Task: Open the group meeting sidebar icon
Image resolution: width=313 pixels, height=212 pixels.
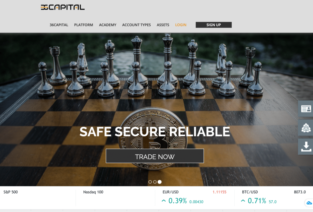Action: (x=306, y=128)
